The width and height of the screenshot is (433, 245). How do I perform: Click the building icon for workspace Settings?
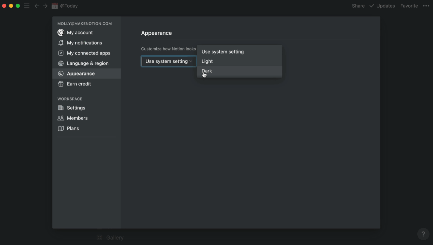[61, 108]
